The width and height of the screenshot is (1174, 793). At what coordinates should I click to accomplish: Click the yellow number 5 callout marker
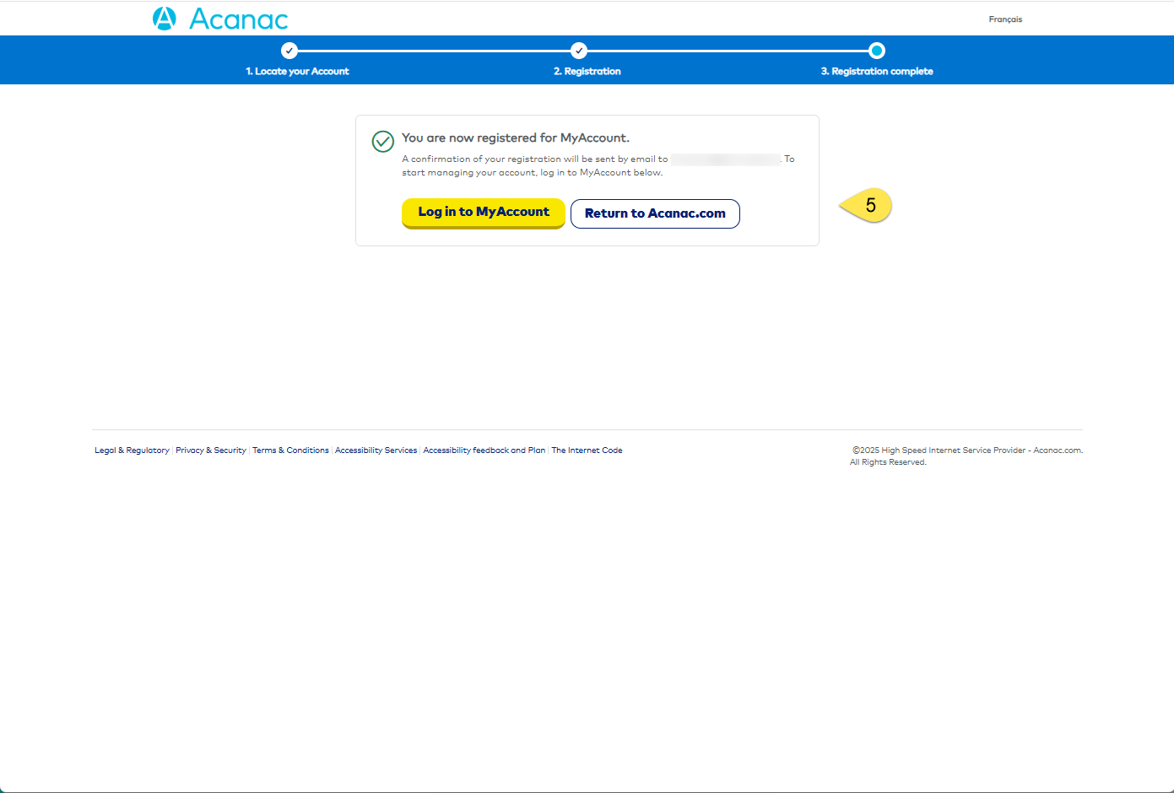click(x=871, y=205)
